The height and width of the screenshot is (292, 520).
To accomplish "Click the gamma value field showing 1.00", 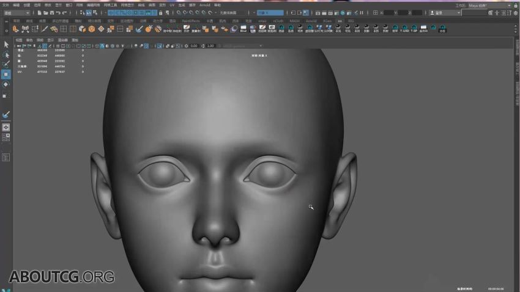I will tap(210, 46).
